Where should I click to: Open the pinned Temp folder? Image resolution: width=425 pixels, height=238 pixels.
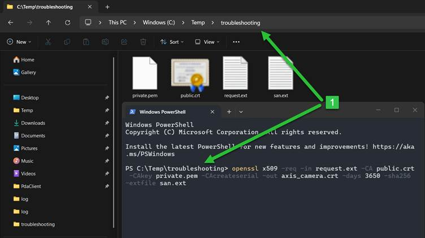pos(23,111)
